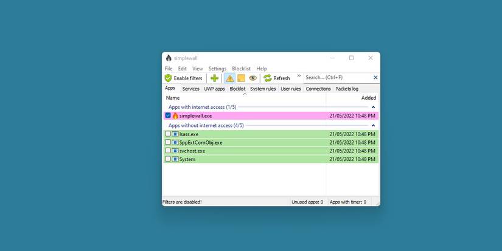Open the Edit menu

pyautogui.click(x=182, y=69)
